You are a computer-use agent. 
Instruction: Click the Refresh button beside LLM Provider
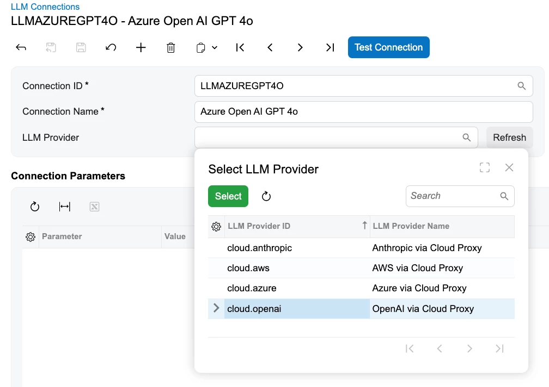[x=509, y=138]
